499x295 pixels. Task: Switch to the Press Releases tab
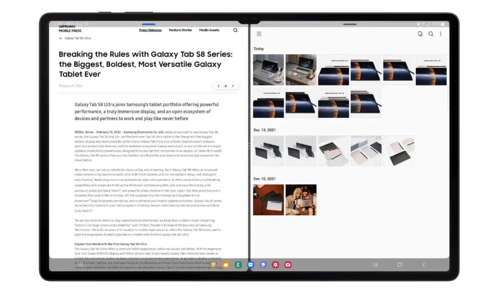click(150, 30)
